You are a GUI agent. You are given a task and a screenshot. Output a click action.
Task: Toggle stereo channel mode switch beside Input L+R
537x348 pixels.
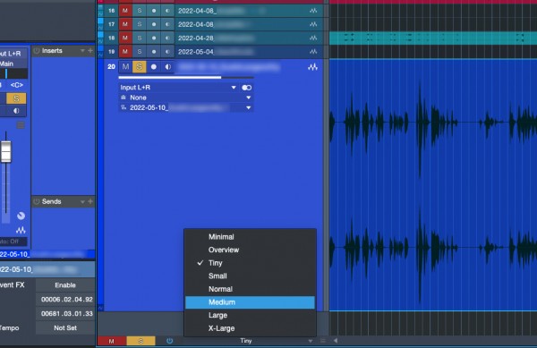pyautogui.click(x=247, y=88)
